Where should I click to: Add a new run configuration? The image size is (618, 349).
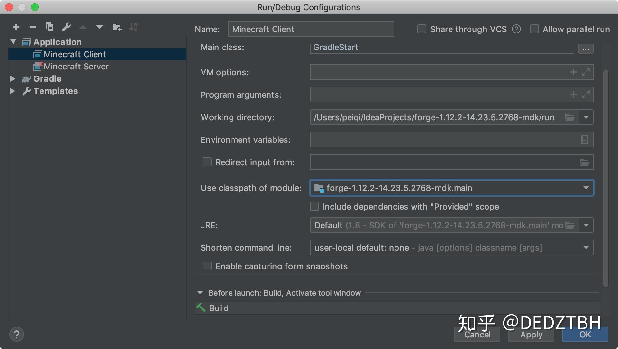click(x=16, y=27)
